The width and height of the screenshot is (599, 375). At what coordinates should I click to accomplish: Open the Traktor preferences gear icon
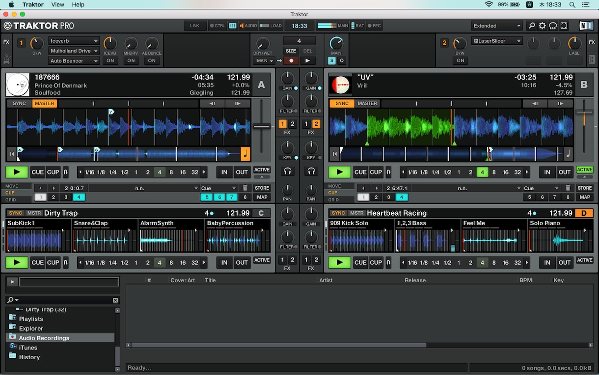pos(542,26)
